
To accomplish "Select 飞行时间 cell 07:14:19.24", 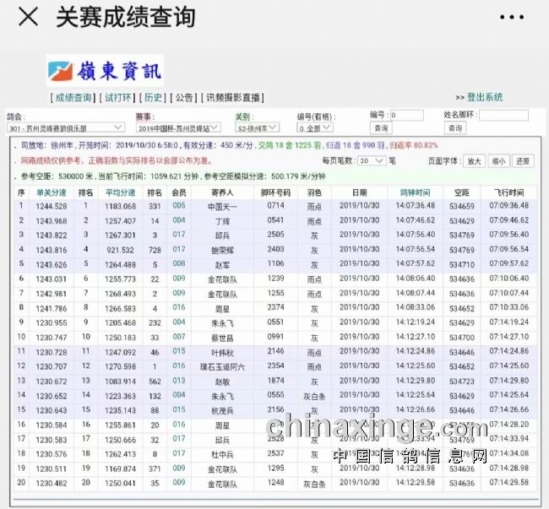I will pyautogui.click(x=509, y=322).
